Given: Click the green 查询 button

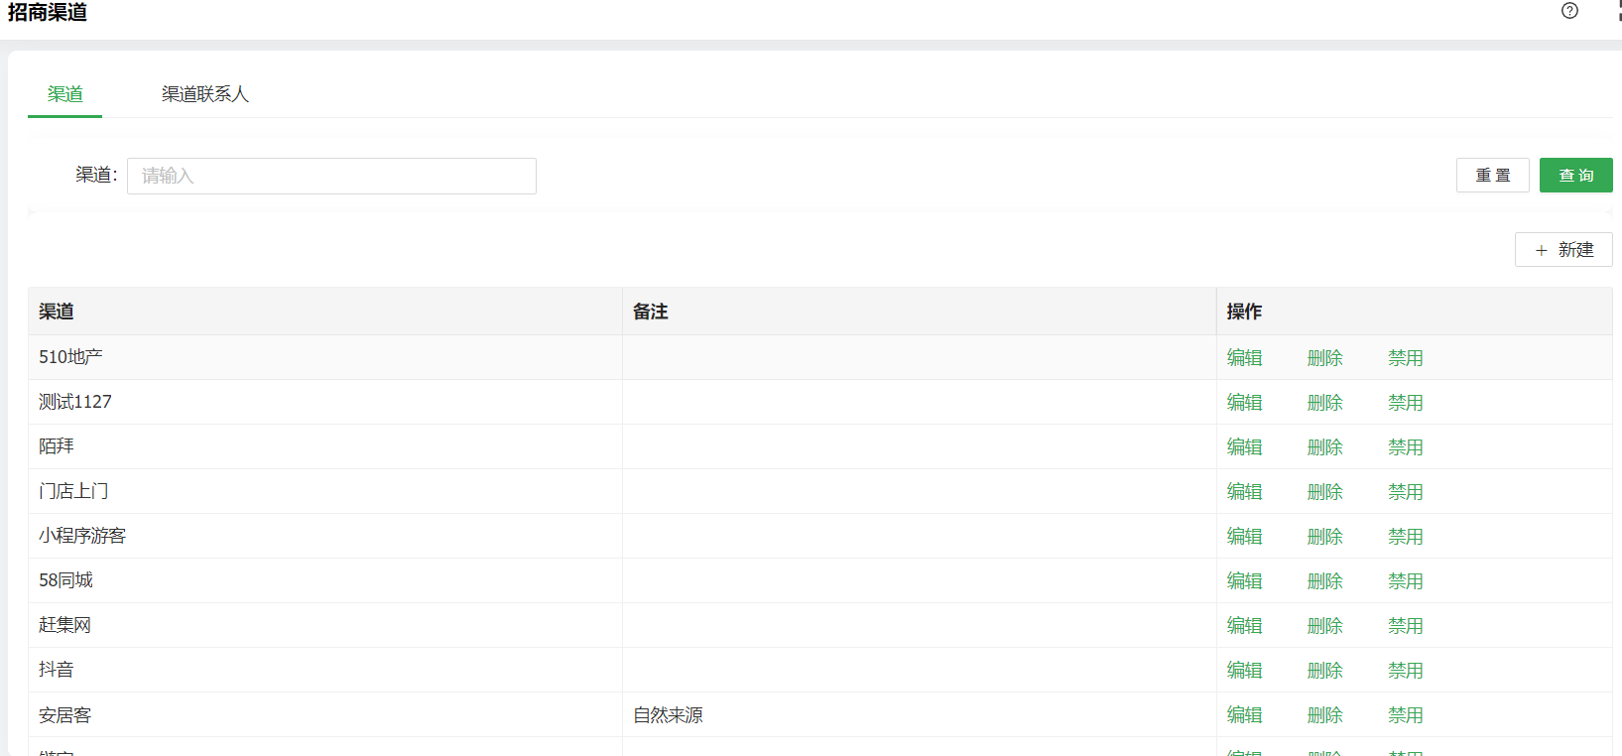Looking at the screenshot, I should pyautogui.click(x=1575, y=176).
